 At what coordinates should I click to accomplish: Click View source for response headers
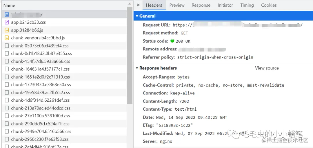(267, 68)
